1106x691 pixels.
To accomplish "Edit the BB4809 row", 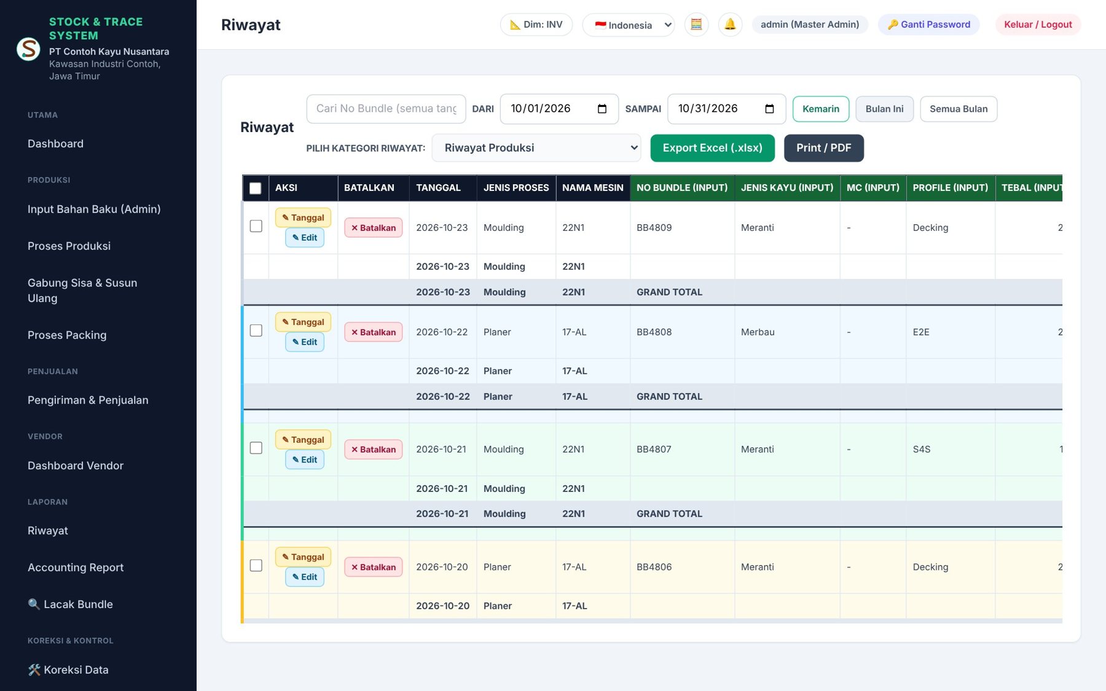I will pos(305,238).
